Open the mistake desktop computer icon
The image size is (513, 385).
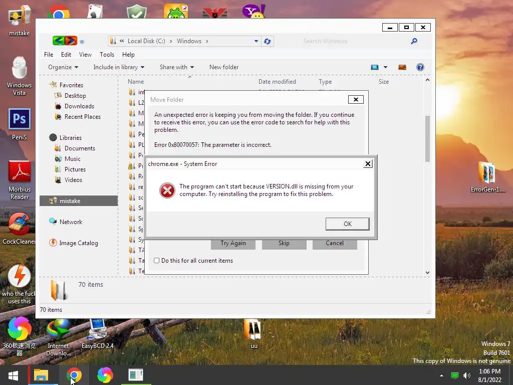(x=20, y=20)
